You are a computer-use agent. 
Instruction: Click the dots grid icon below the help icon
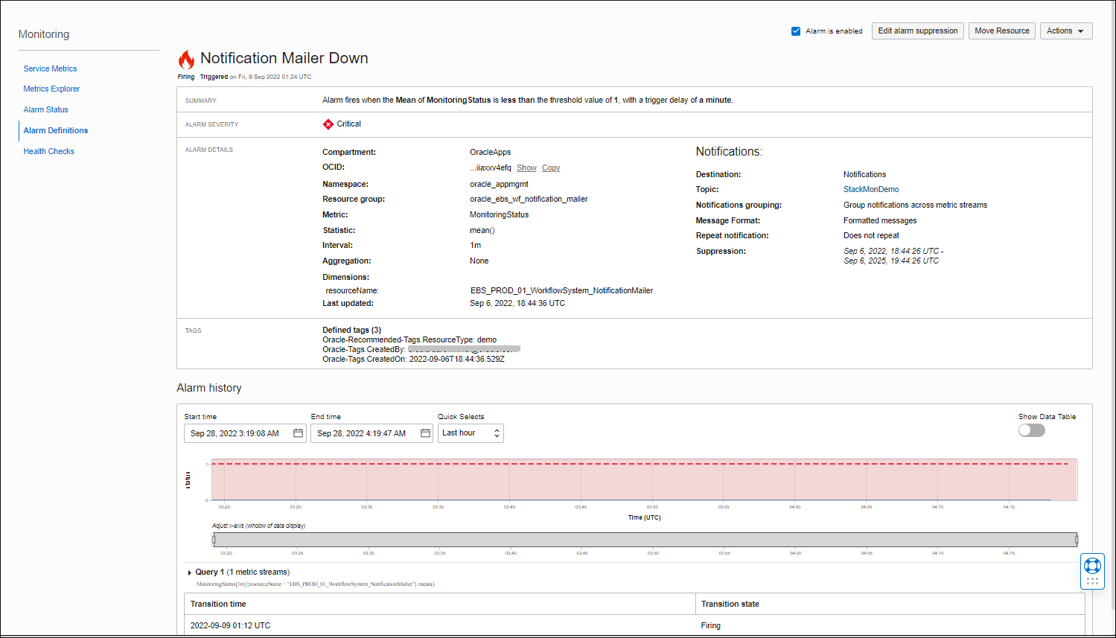[x=1092, y=580]
